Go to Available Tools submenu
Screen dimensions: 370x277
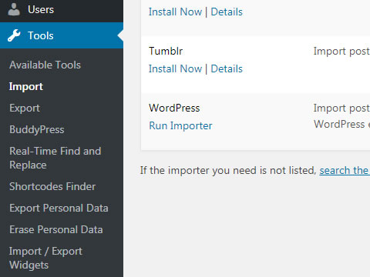tap(45, 65)
